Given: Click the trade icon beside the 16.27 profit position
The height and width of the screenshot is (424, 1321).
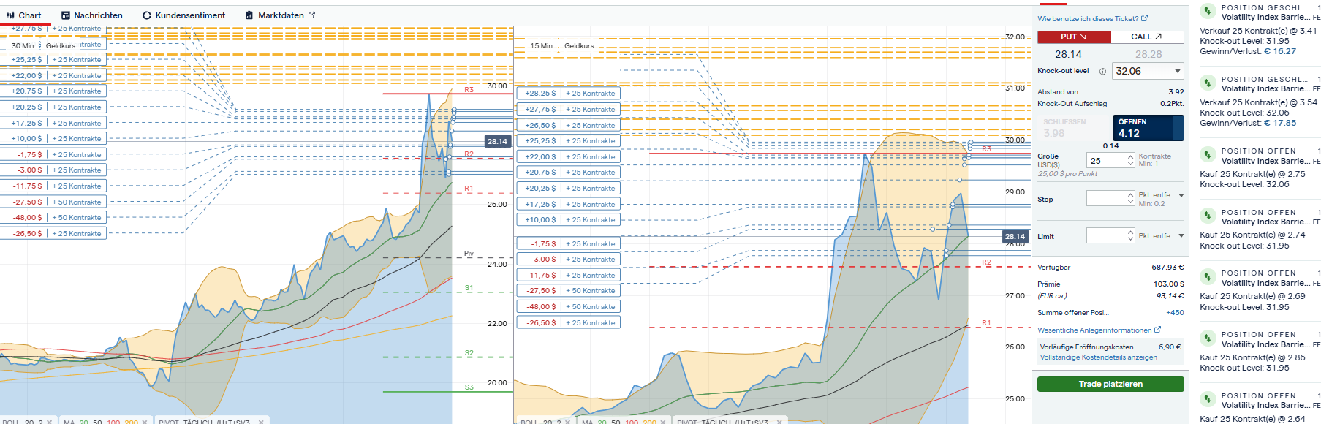Looking at the screenshot, I should tap(1208, 12).
